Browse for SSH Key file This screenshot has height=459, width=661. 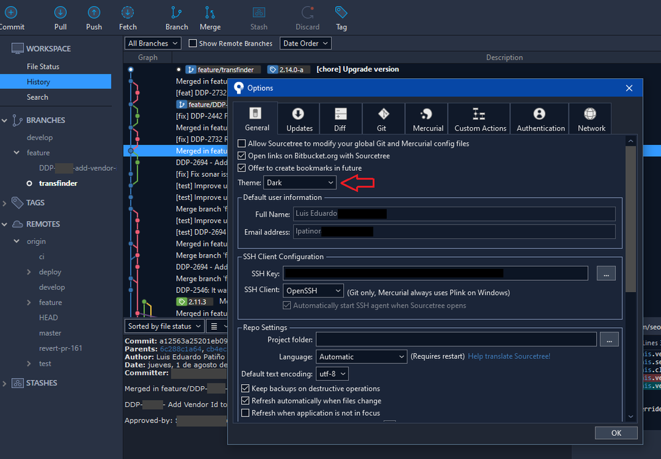point(606,273)
